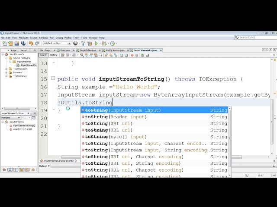Toggle Rectangular Selection in editor toolbar
277x207 pixels.
pos(100,55)
